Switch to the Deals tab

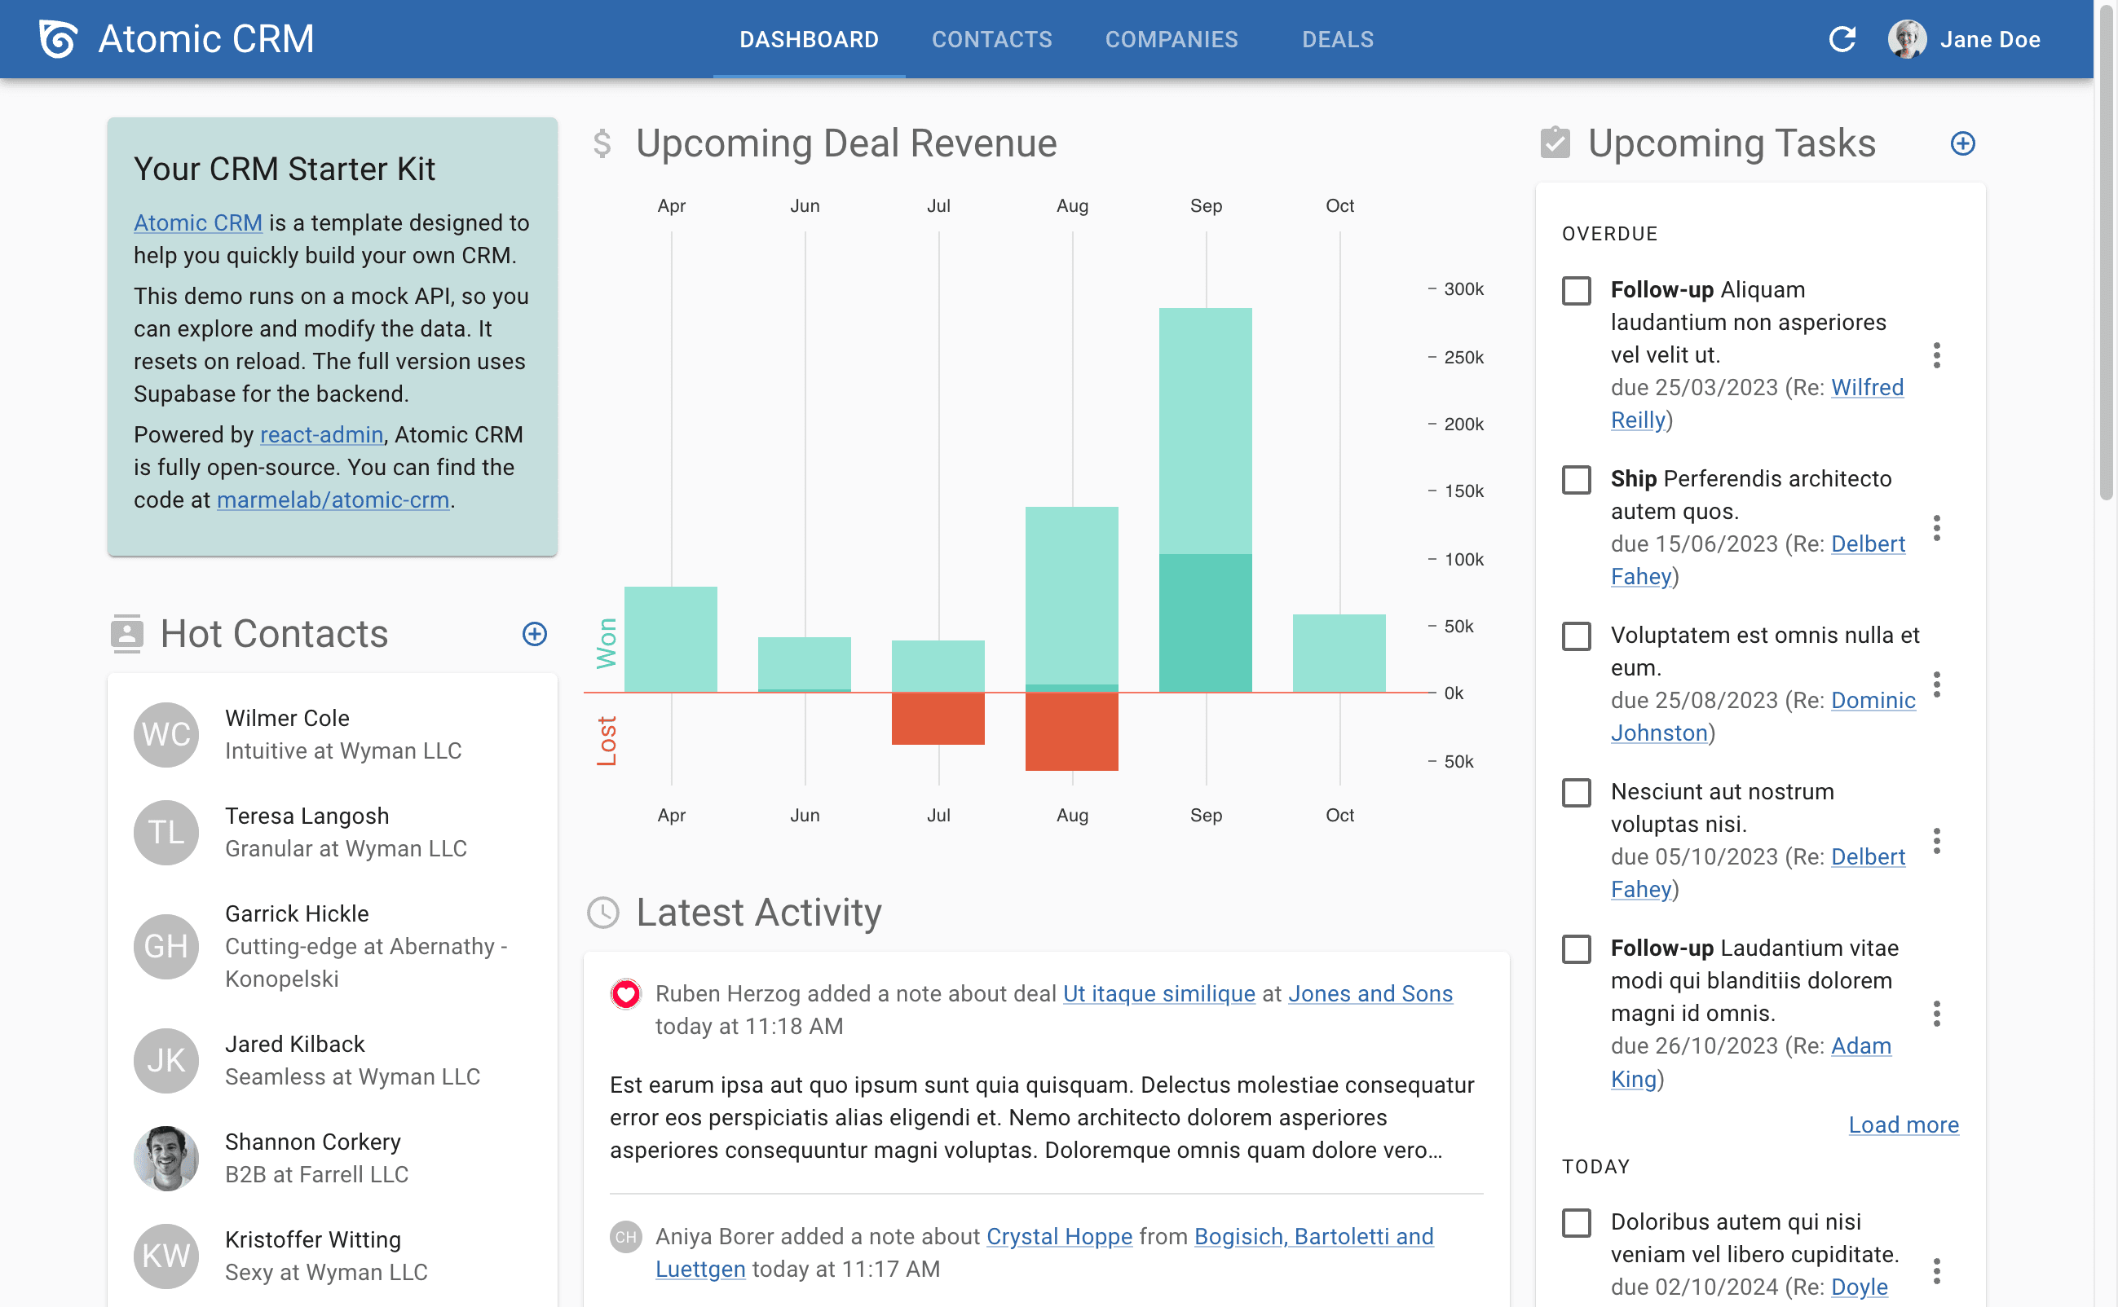[x=1337, y=39]
